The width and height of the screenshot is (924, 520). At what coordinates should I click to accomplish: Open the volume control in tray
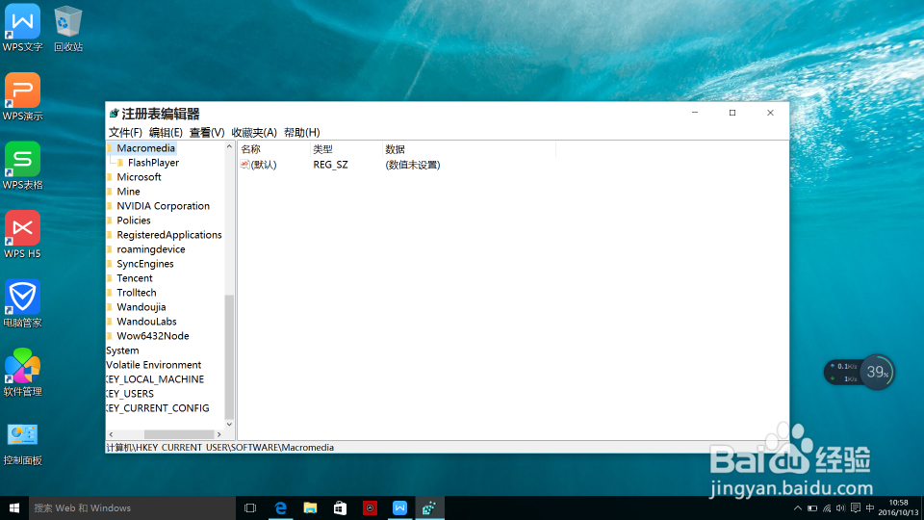pyautogui.click(x=841, y=508)
